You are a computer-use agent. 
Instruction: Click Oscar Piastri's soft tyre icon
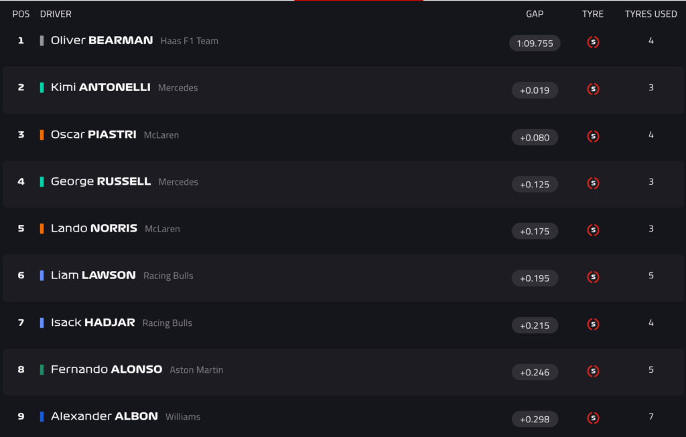coord(593,137)
